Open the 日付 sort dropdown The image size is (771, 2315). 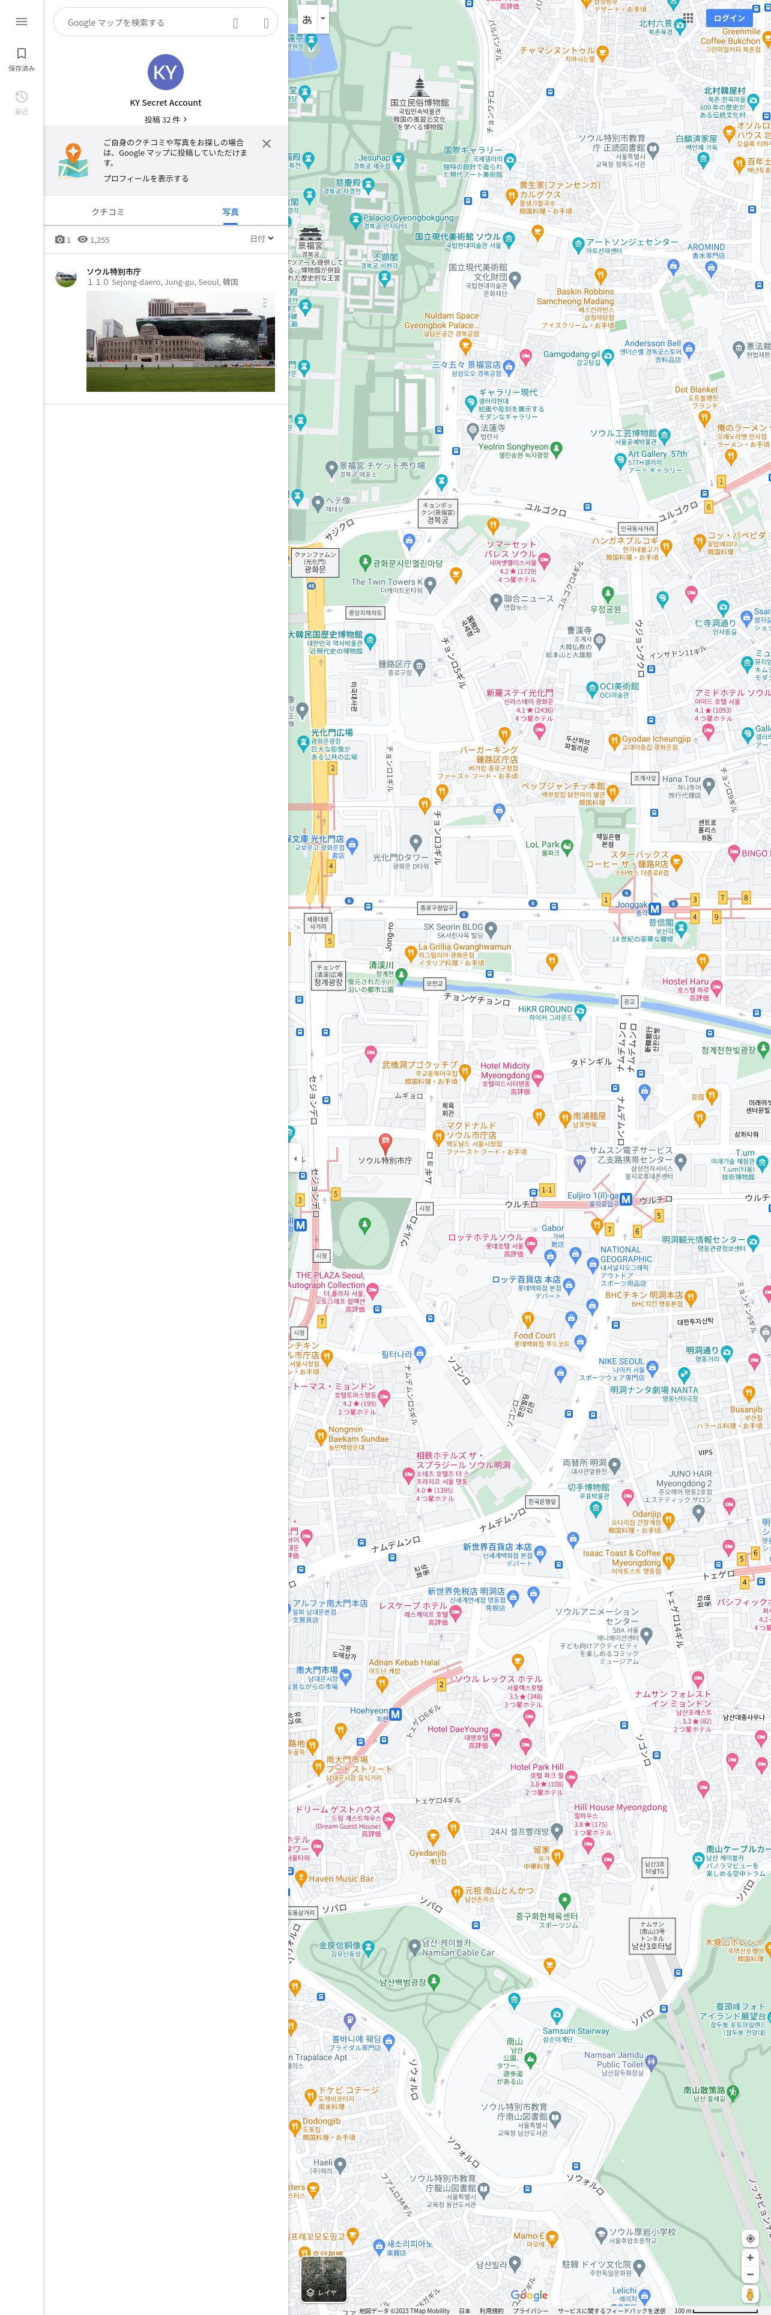pos(261,239)
